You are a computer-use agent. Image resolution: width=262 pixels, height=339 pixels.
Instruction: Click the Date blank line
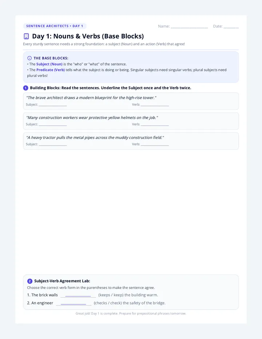[231, 27]
